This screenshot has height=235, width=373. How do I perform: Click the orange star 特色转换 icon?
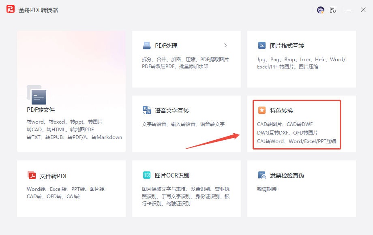click(x=262, y=110)
